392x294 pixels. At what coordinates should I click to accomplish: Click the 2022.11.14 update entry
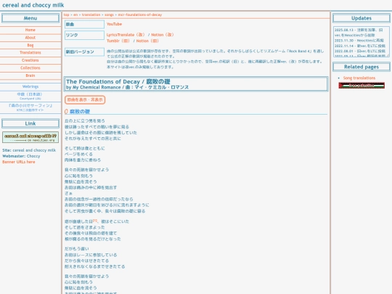point(360,46)
